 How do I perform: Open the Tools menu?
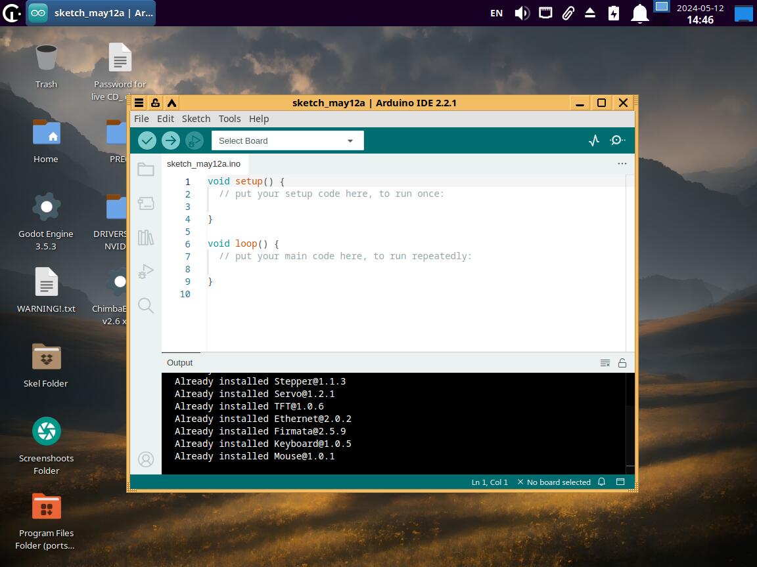pyautogui.click(x=229, y=119)
